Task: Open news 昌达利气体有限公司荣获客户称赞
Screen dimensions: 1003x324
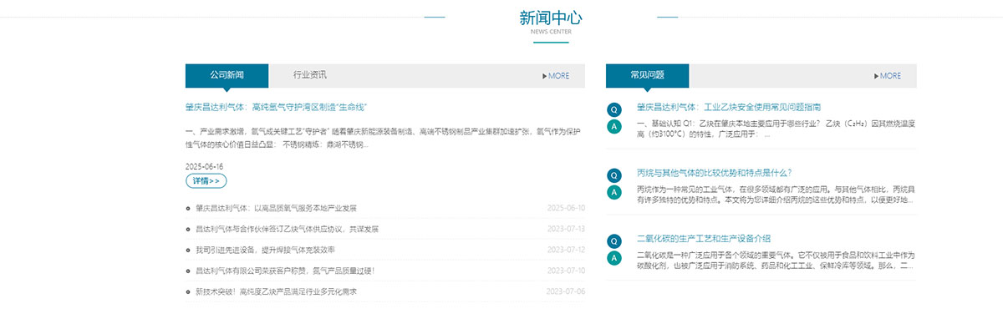Action: (x=285, y=271)
